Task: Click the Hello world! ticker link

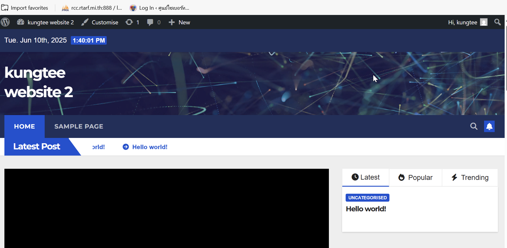Action: pyautogui.click(x=150, y=147)
